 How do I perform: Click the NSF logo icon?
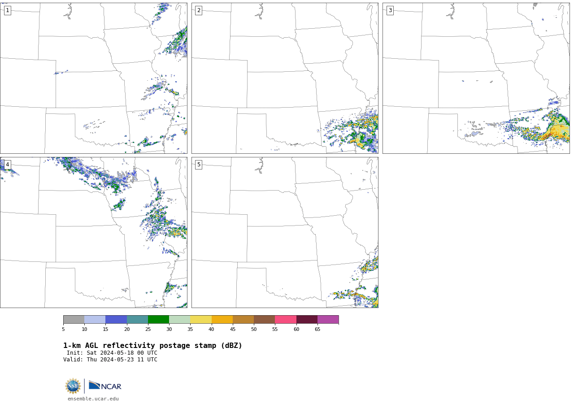(x=73, y=386)
